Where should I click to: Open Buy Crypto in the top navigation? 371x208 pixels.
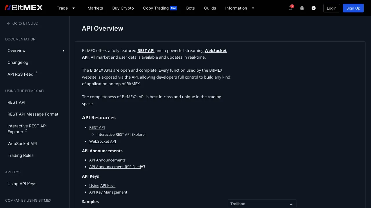123,8
